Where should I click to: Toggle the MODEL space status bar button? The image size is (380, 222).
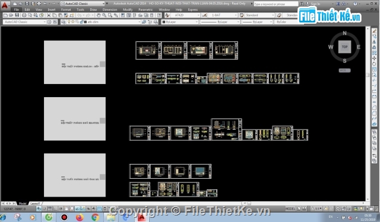290,208
